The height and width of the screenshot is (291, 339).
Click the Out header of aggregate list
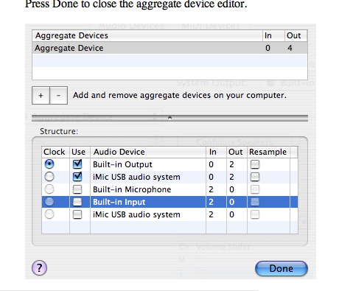296,35
